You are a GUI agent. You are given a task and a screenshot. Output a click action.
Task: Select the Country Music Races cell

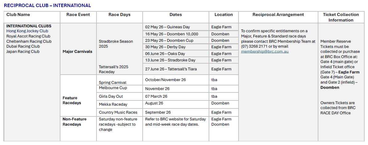coord(120,112)
